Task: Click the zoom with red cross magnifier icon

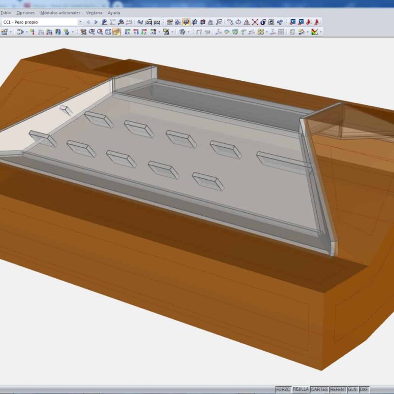Action: (x=100, y=32)
